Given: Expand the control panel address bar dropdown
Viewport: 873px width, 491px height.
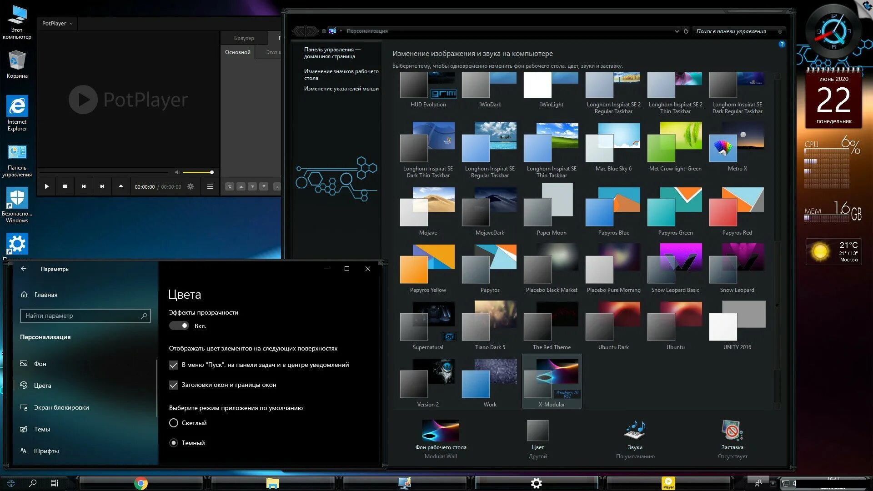Looking at the screenshot, I should [677, 31].
